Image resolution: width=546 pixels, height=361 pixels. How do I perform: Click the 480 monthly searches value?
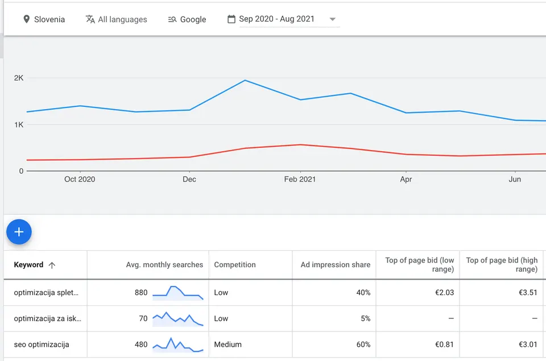coord(141,345)
